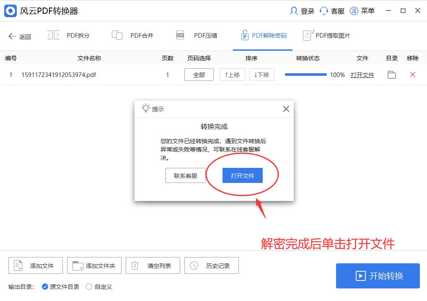Click the 添加文件 add file icon
Image resolution: width=427 pixels, height=301 pixels.
click(x=18, y=265)
